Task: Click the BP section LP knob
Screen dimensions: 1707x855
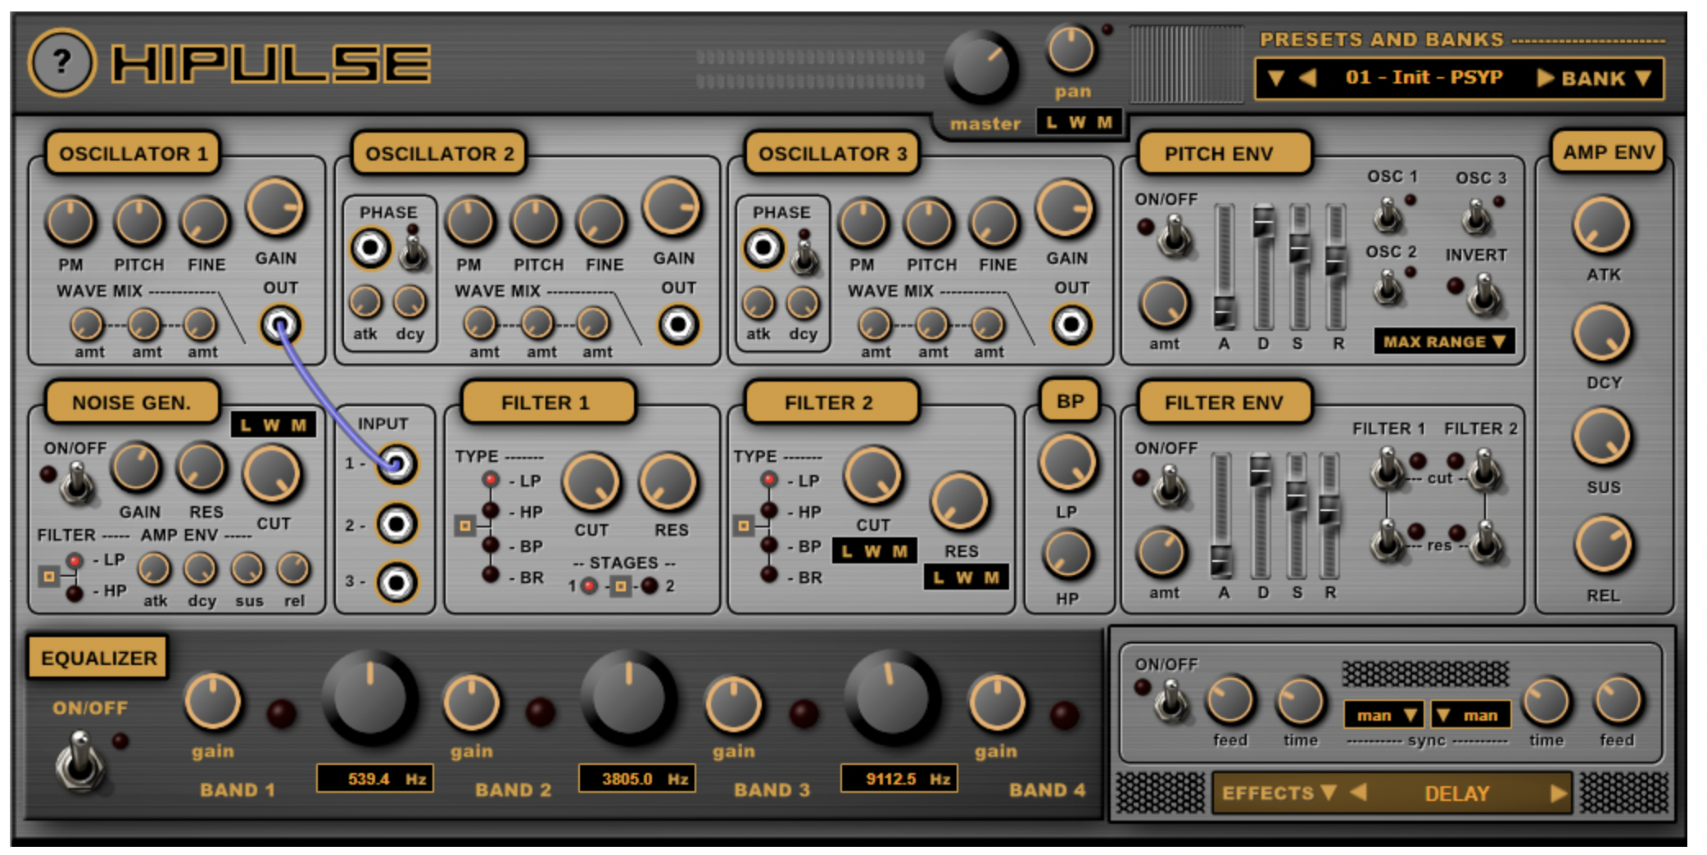Action: tap(1067, 463)
